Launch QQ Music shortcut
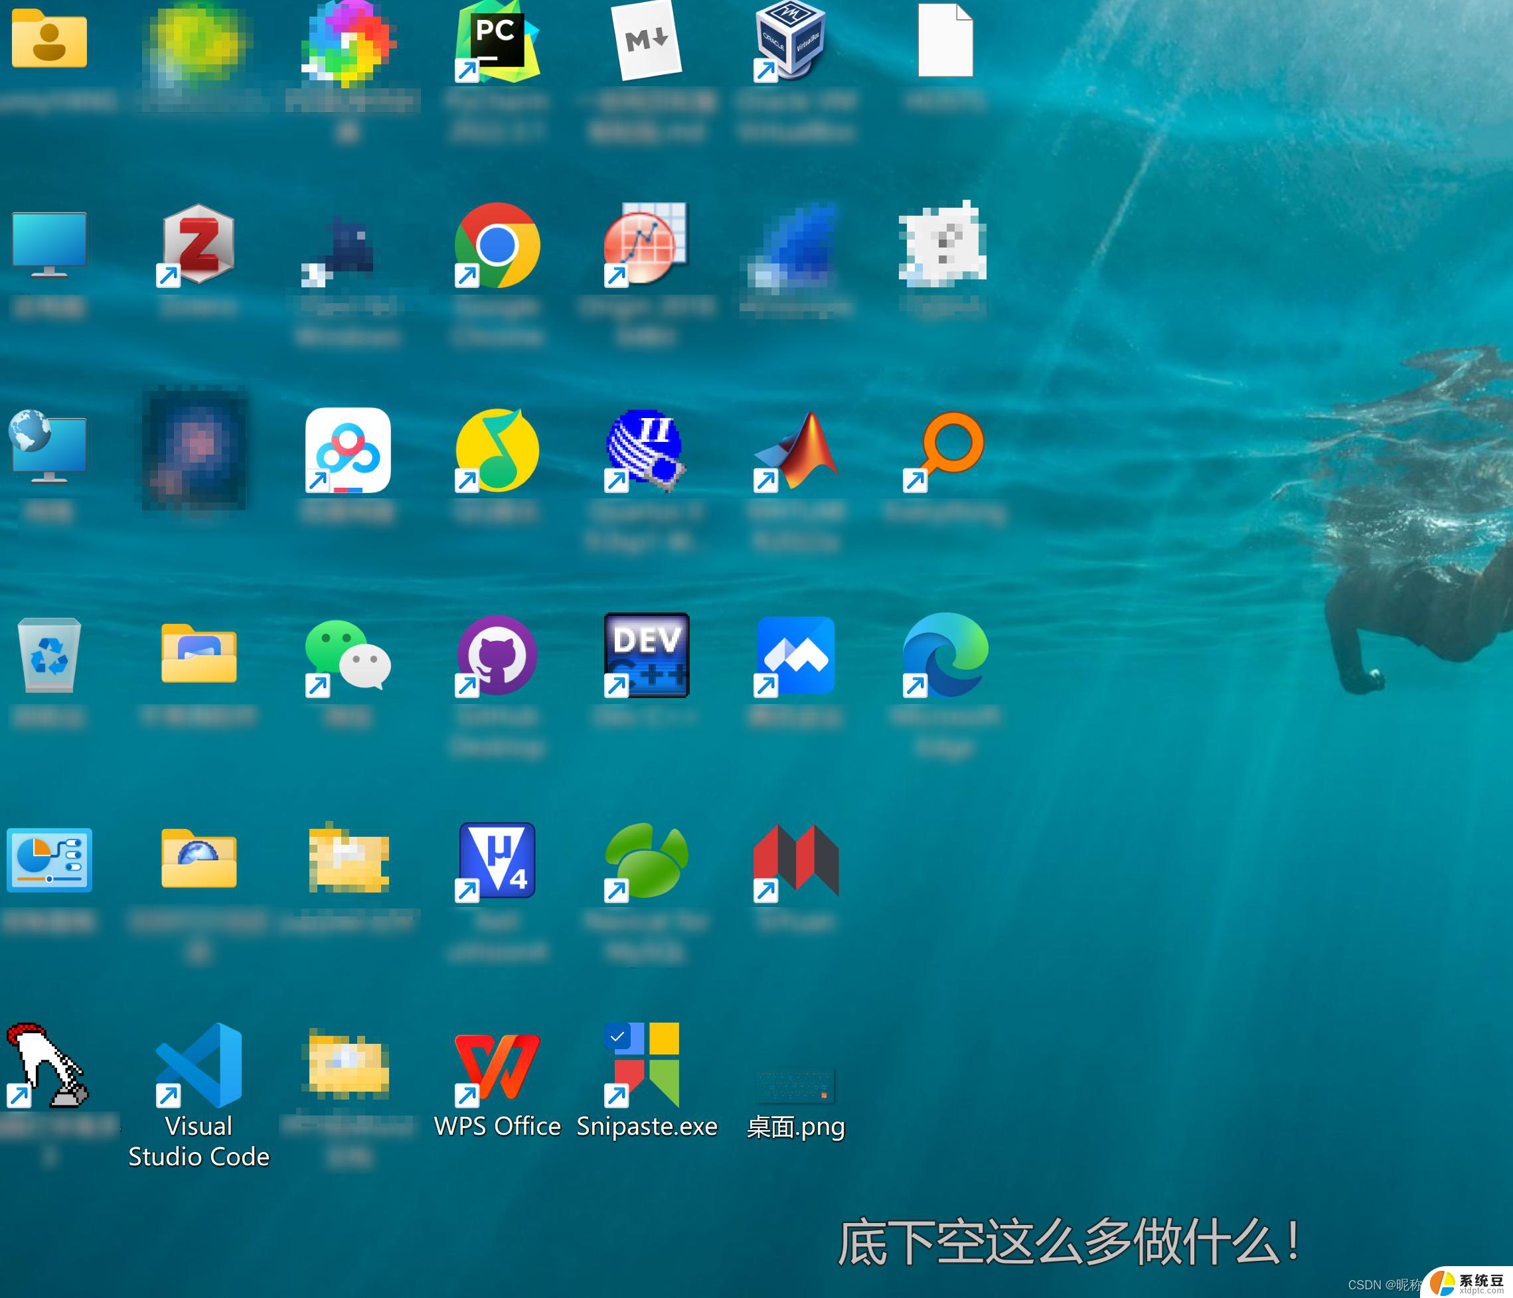 (497, 451)
